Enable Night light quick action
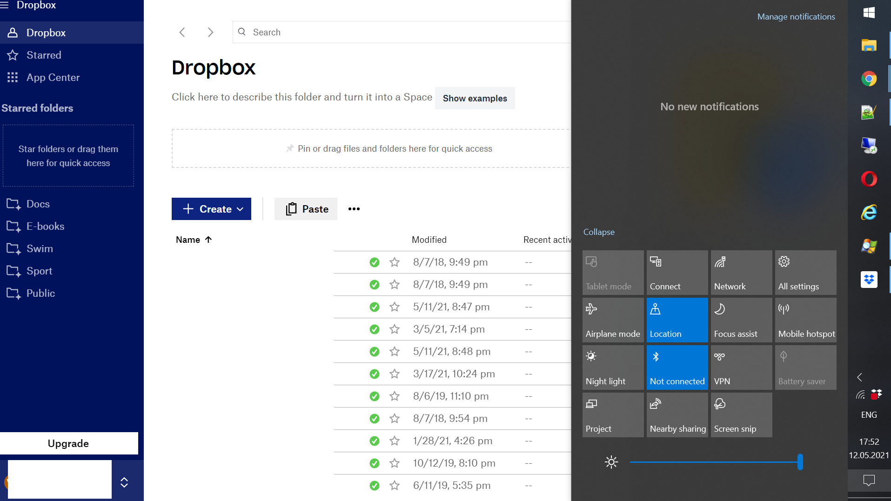The width and height of the screenshot is (891, 501). pos(613,367)
